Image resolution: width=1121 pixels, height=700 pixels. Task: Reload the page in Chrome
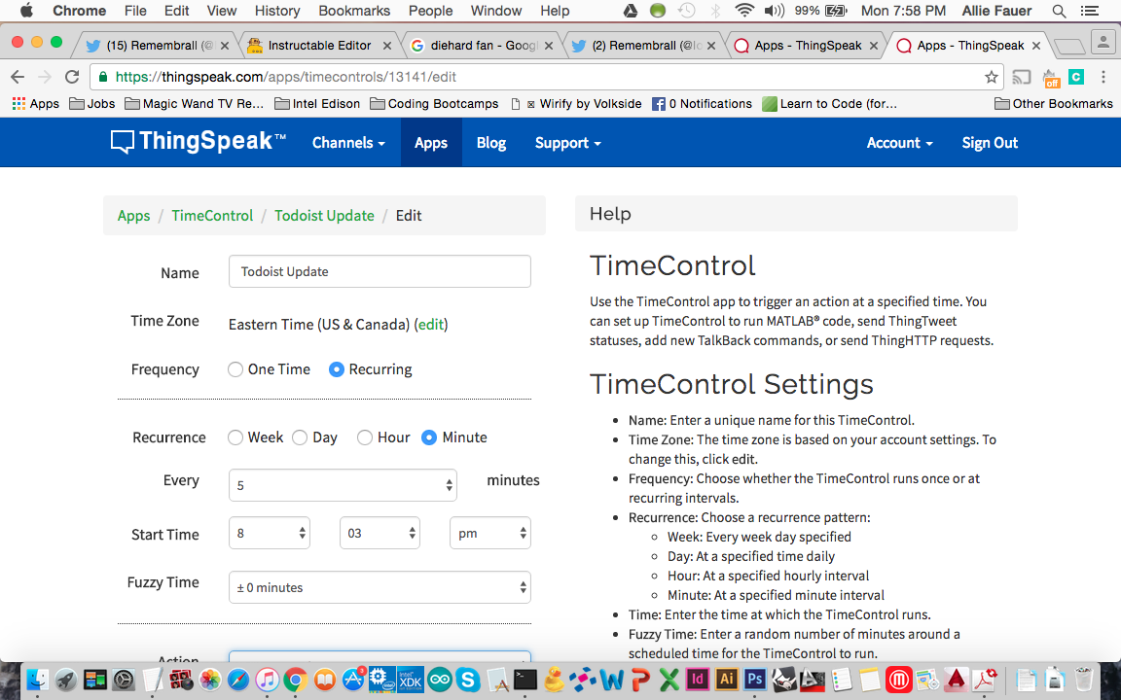(71, 77)
